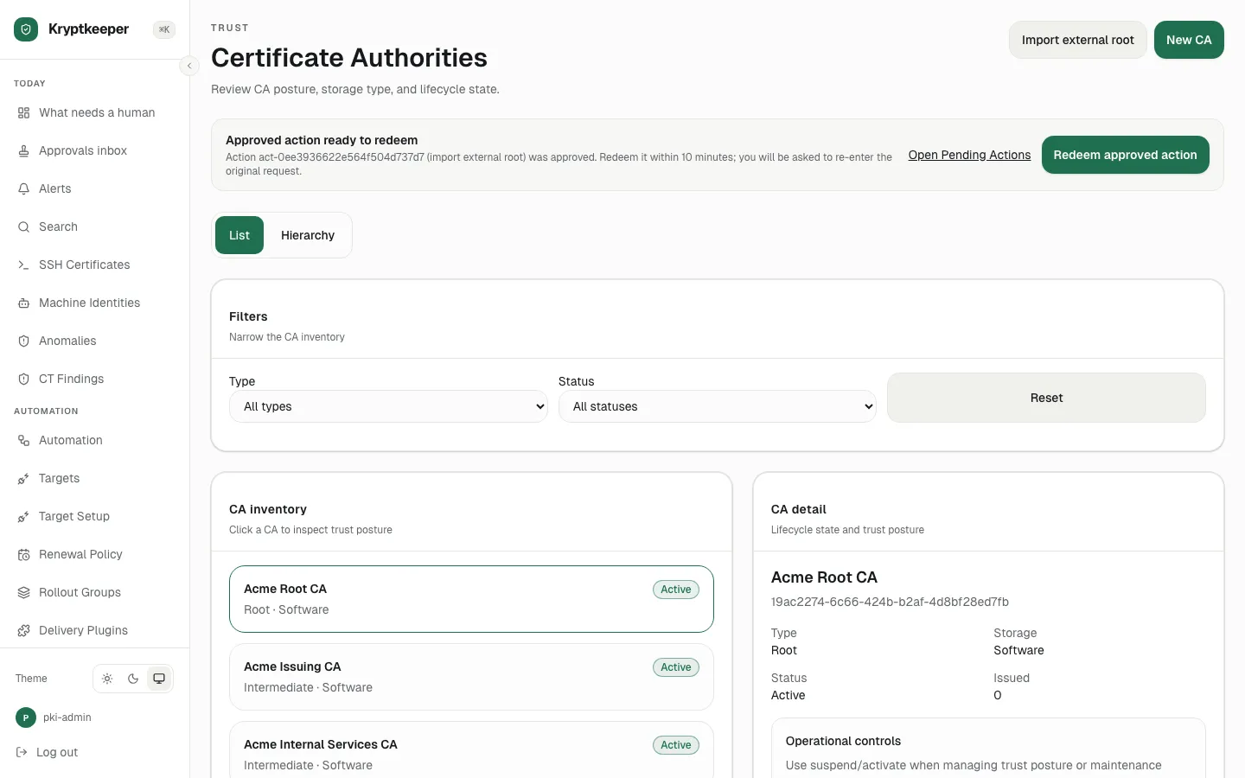The height and width of the screenshot is (778, 1245).
Task: Click Redeem approved action button
Action: point(1125,155)
